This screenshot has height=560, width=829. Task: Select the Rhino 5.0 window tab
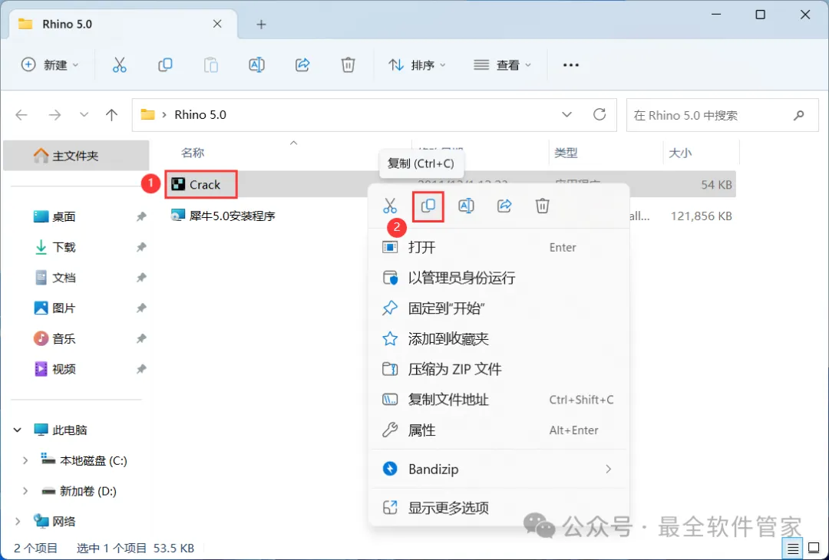(123, 25)
